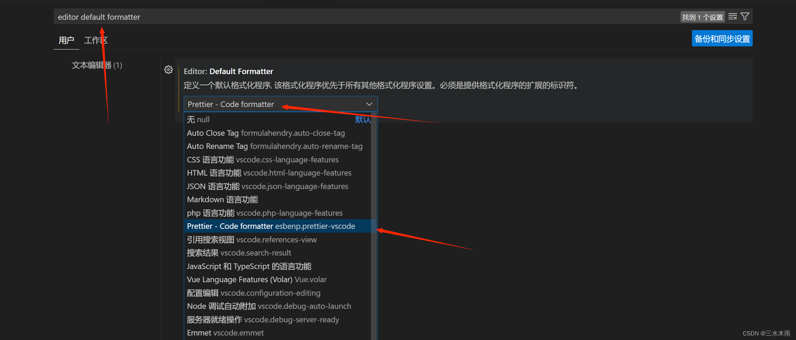Click the 备份和同步设置 button
Screen dimensions: 796x340
tap(722, 38)
